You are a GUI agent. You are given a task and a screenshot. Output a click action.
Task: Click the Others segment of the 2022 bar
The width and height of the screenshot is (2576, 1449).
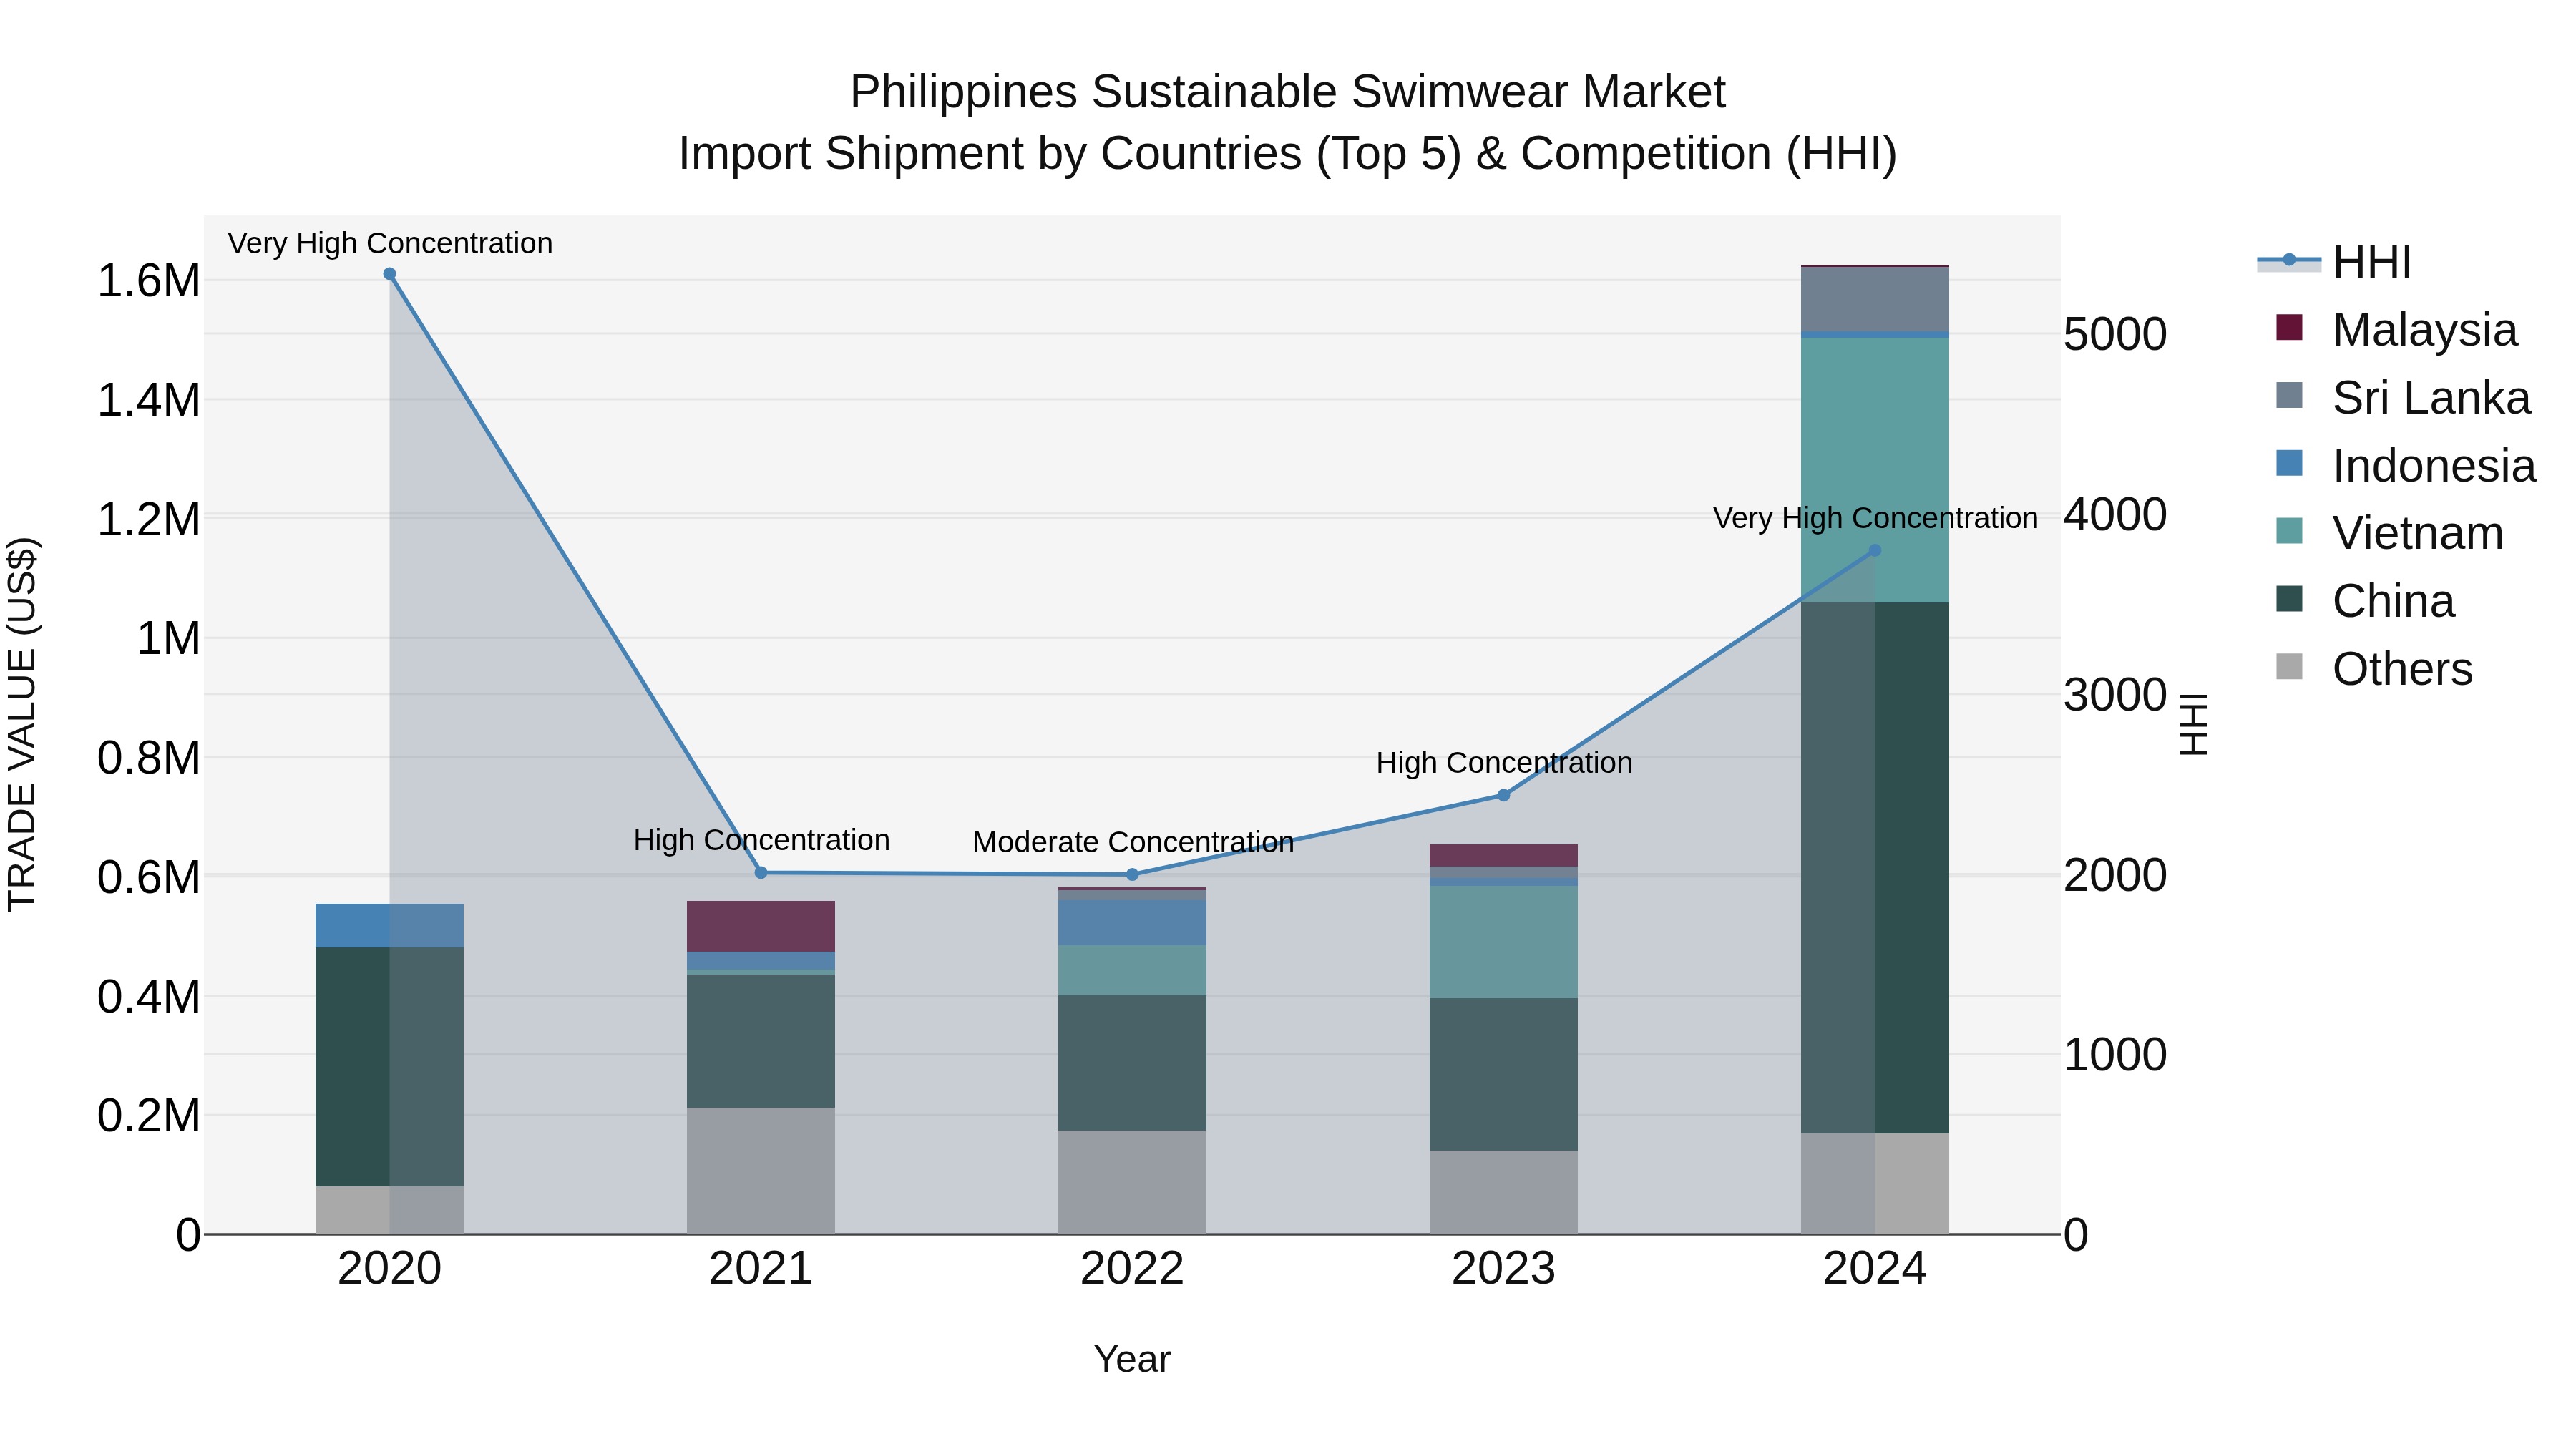[1132, 1182]
